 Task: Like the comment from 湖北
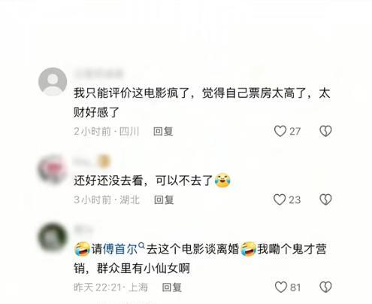click(x=280, y=199)
